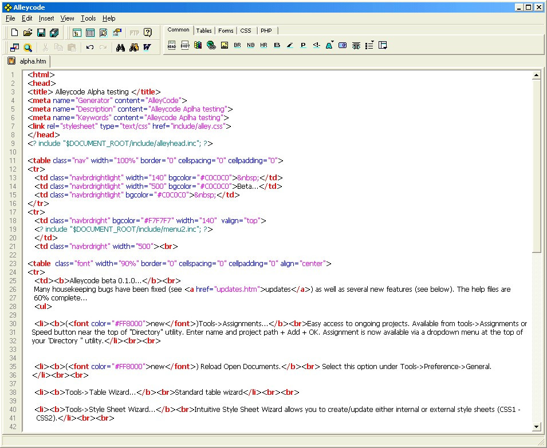Click the email link icon
The width and height of the screenshot is (547, 448).
[343, 45]
